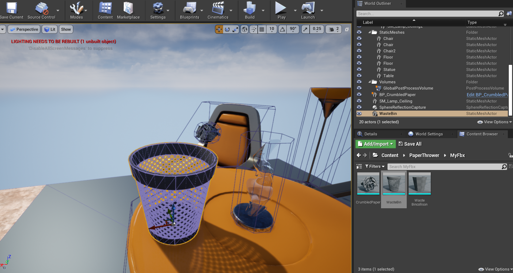Open viewport options dropdown arrow

tap(2, 29)
